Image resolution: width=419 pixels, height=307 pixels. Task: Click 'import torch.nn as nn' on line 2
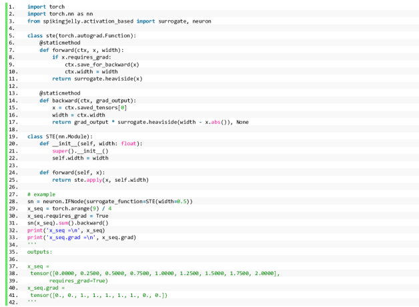[x=60, y=14]
